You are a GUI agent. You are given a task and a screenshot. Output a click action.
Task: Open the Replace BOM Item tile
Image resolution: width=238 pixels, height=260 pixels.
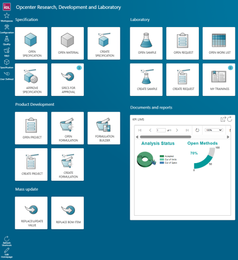(x=68, y=213)
